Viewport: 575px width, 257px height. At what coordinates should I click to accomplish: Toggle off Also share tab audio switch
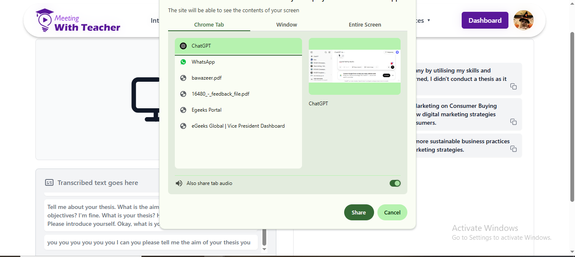click(395, 183)
